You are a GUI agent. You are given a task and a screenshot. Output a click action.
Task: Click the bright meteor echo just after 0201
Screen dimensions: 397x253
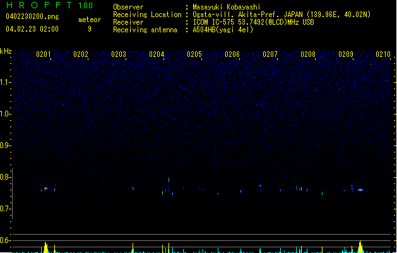point(46,188)
